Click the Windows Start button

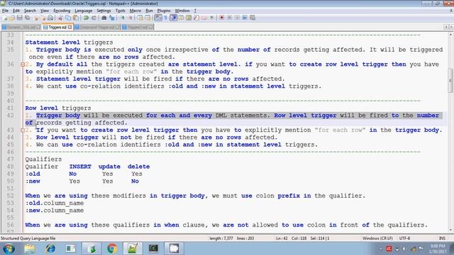click(x=9, y=249)
